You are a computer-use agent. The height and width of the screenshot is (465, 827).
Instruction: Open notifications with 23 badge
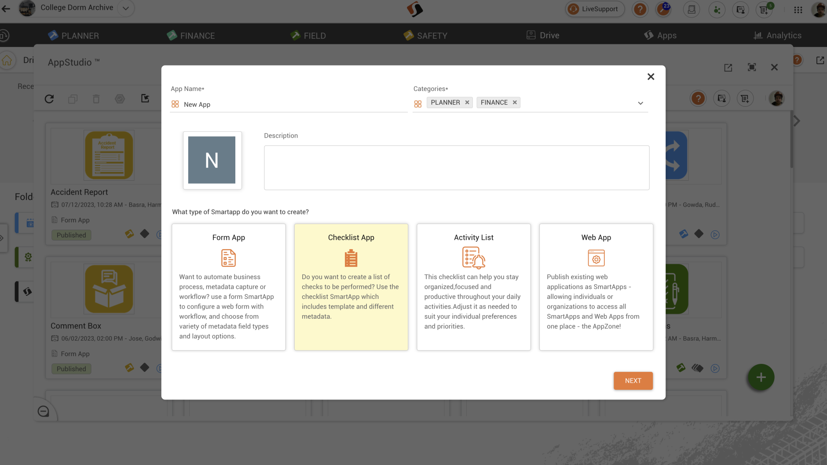pos(663,9)
